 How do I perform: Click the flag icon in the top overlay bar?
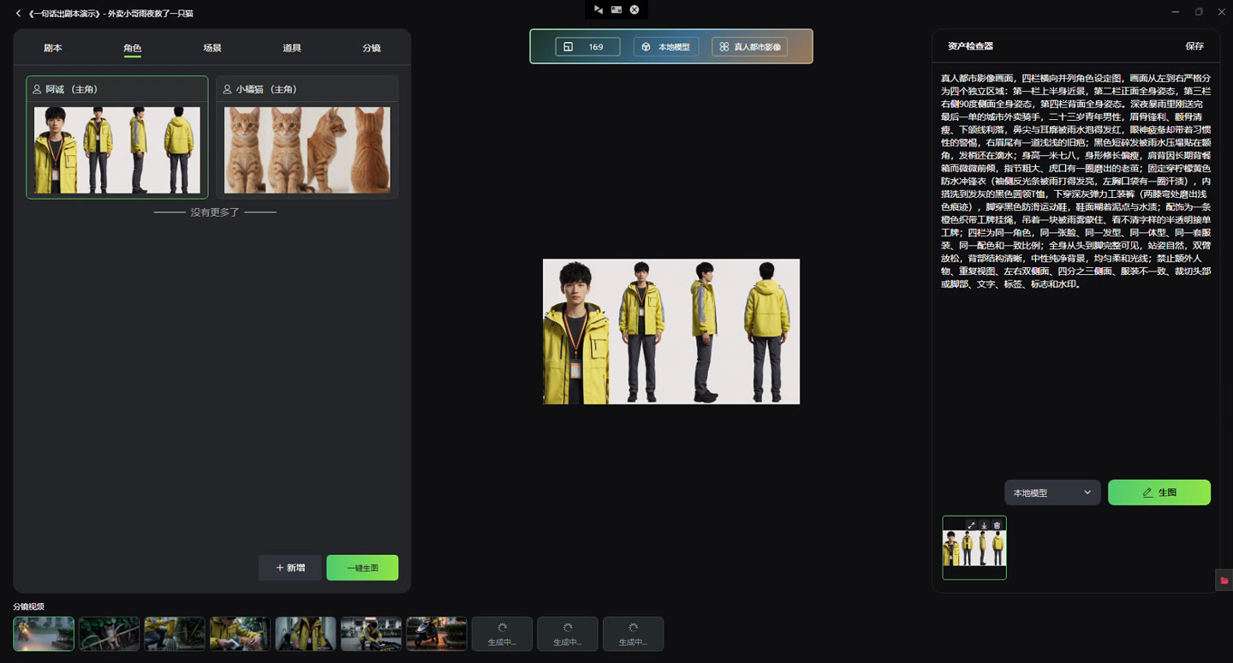(x=599, y=9)
